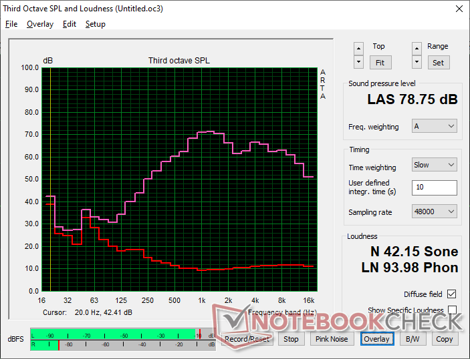Click the Top up arrow stepper

(358, 49)
